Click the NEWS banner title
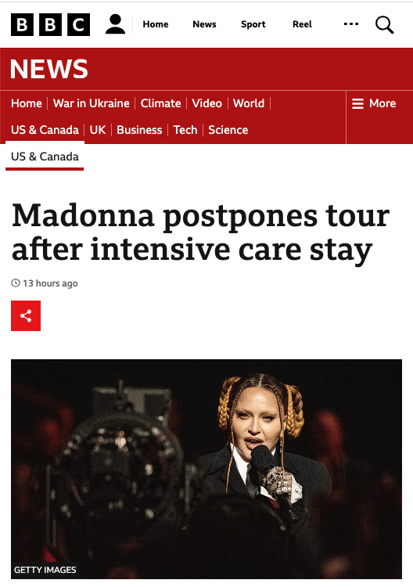The width and height of the screenshot is (413, 587). point(49,69)
